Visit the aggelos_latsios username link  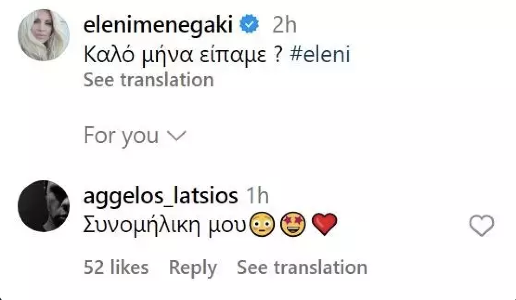161,196
